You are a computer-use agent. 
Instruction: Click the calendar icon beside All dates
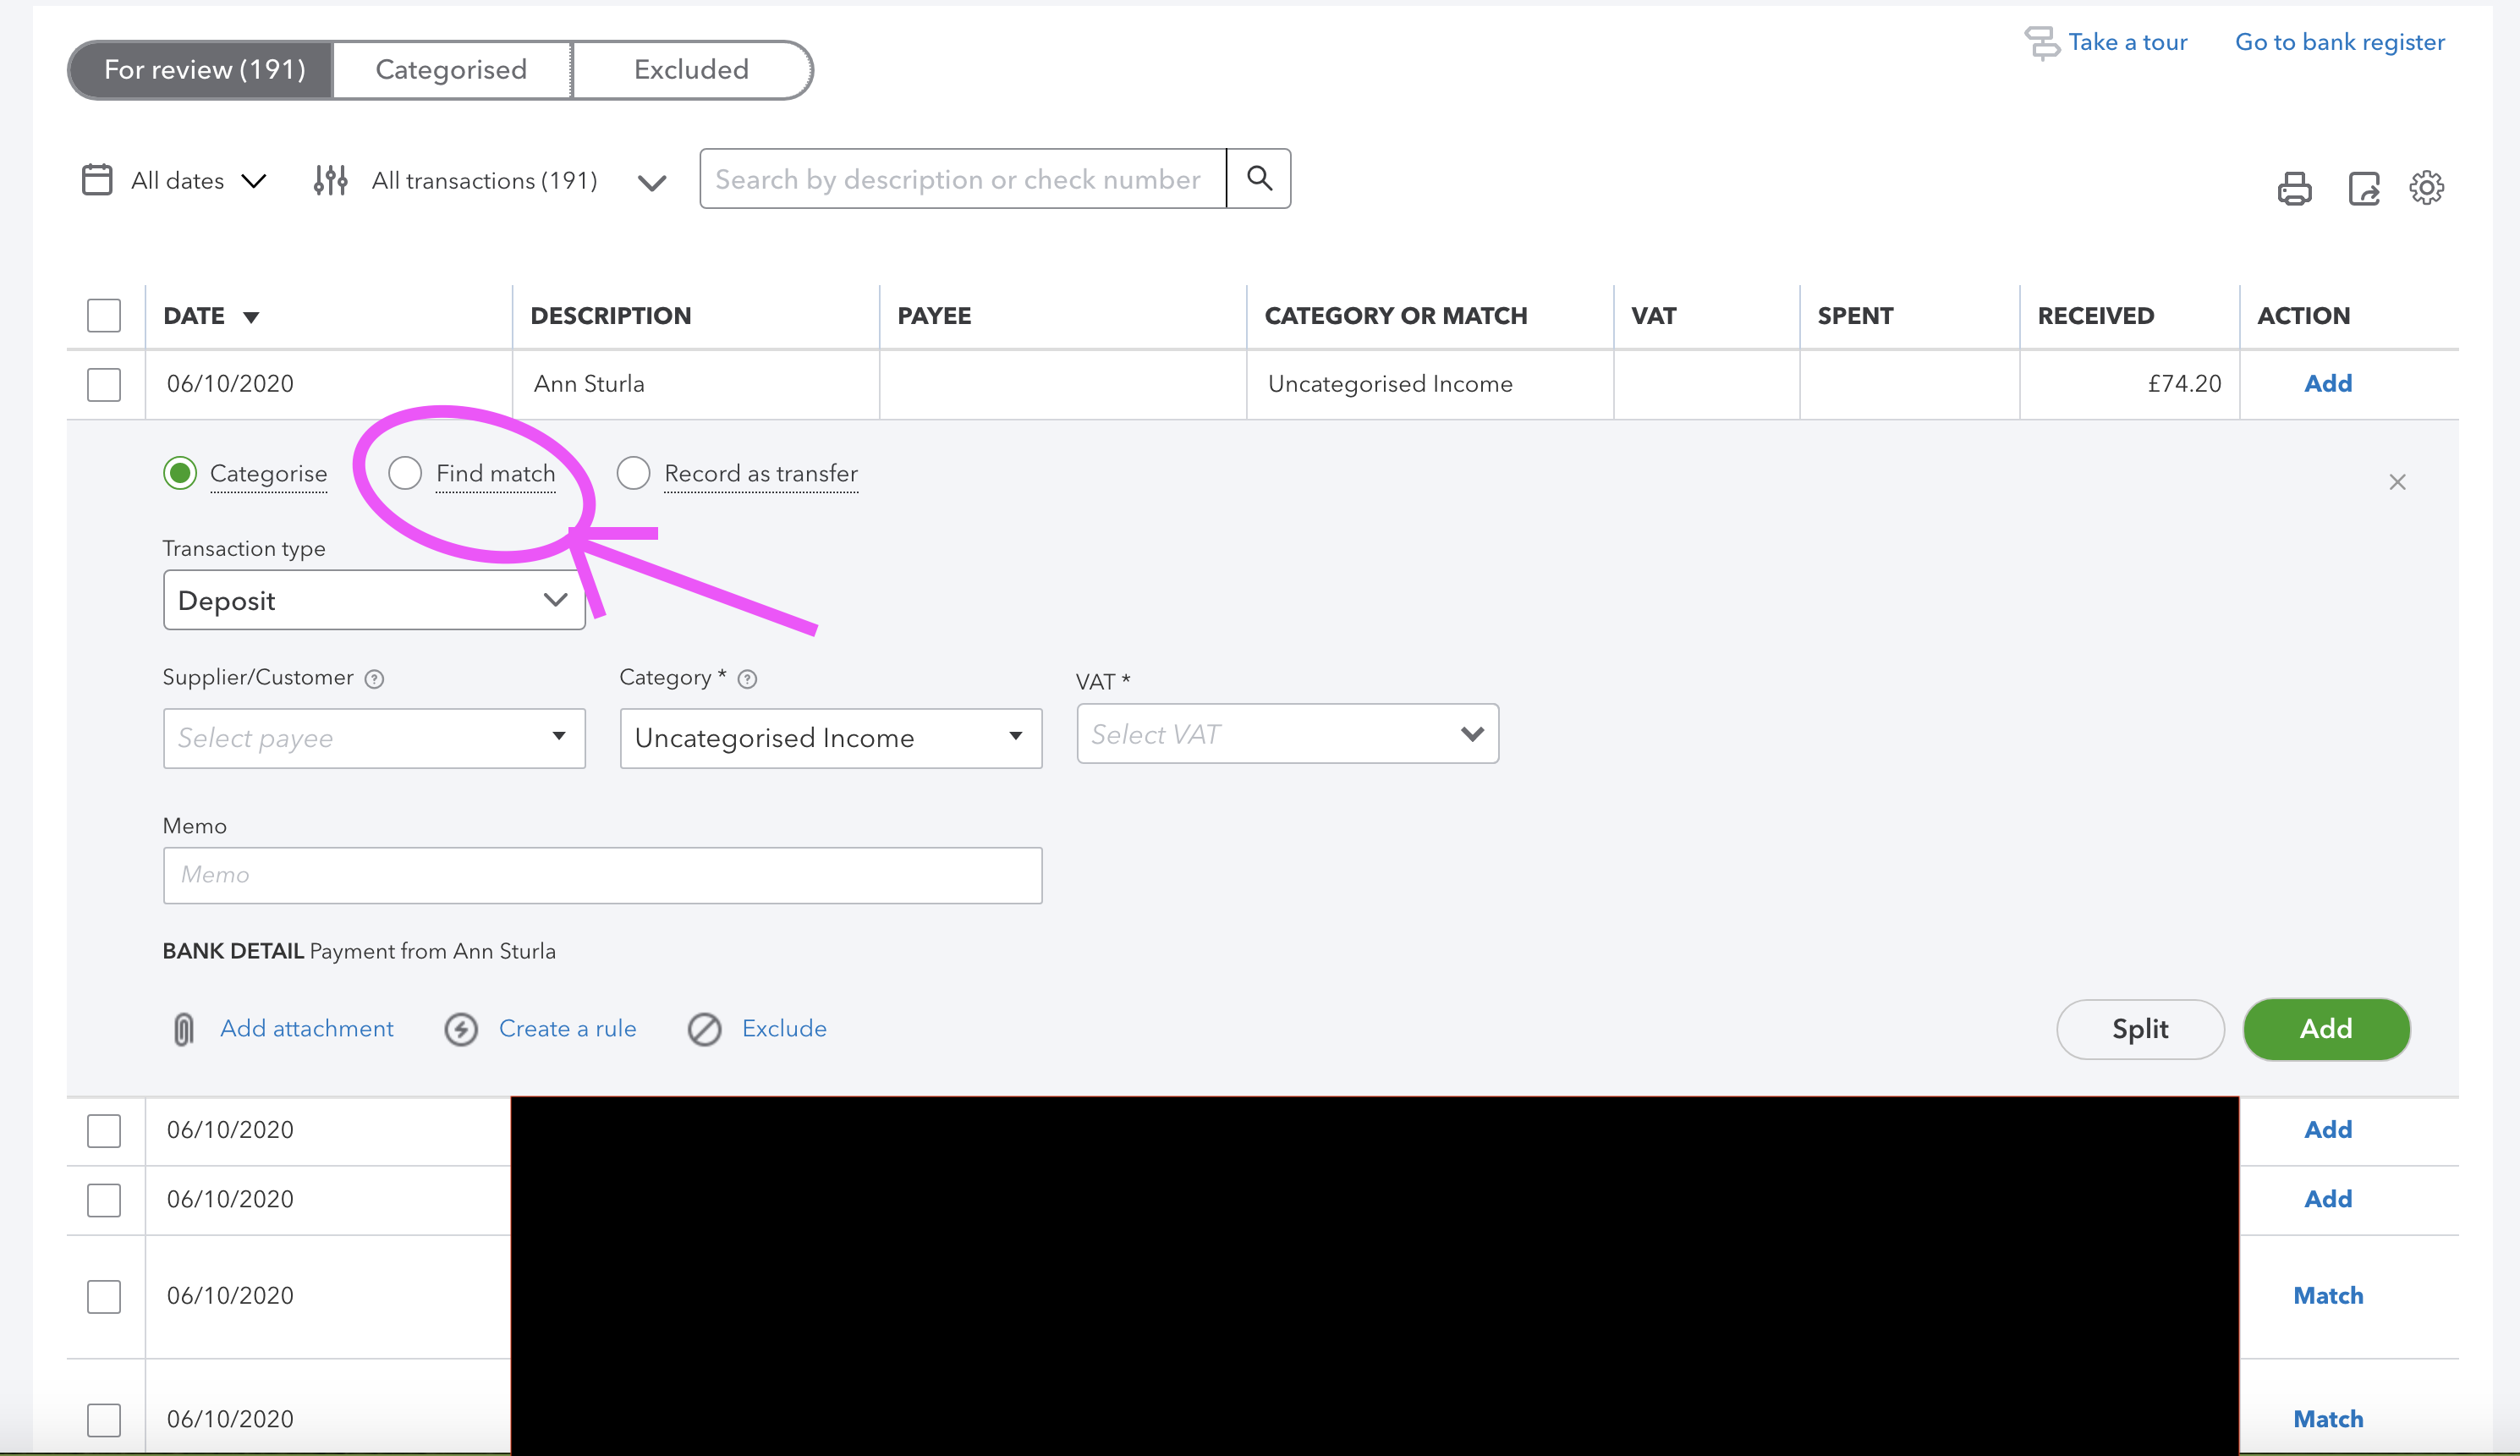(x=97, y=180)
